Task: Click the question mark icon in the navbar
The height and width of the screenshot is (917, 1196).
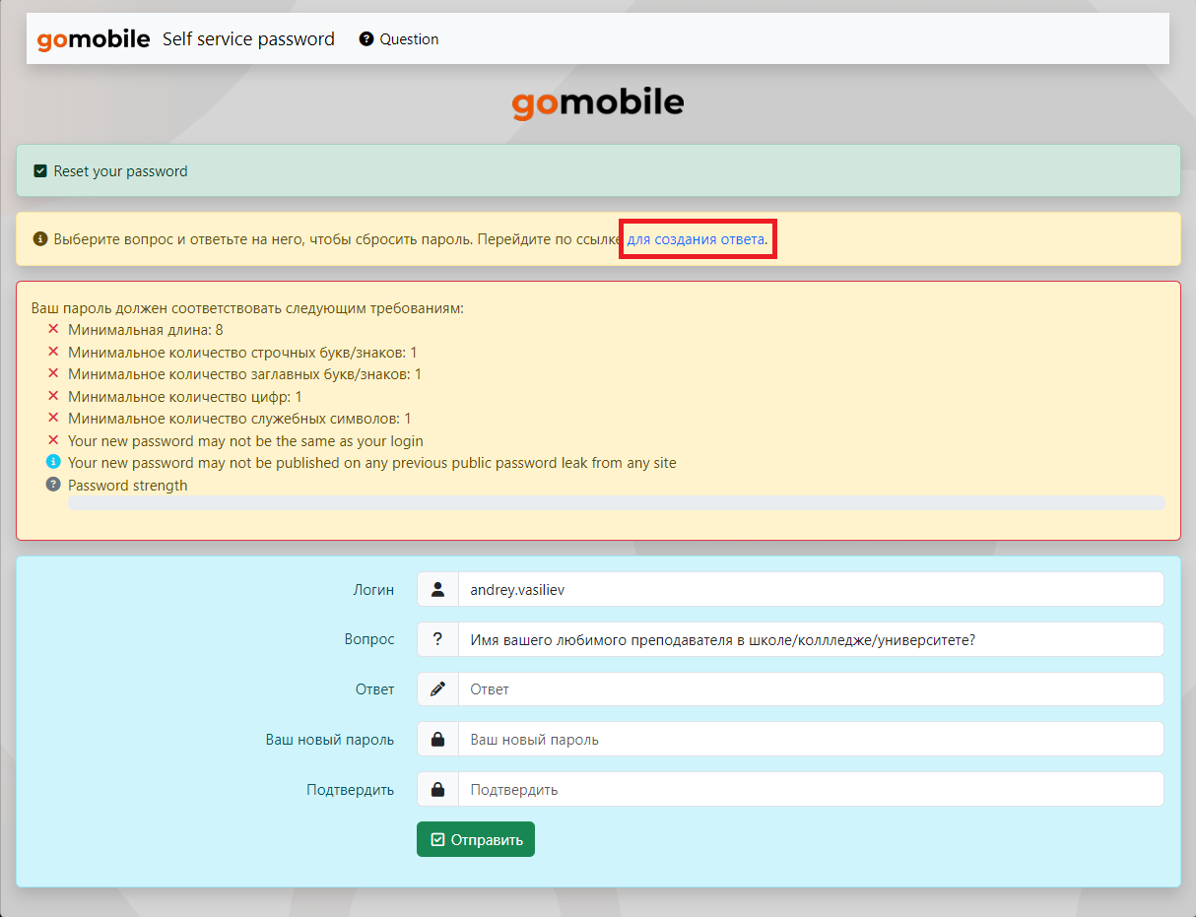Action: click(366, 39)
